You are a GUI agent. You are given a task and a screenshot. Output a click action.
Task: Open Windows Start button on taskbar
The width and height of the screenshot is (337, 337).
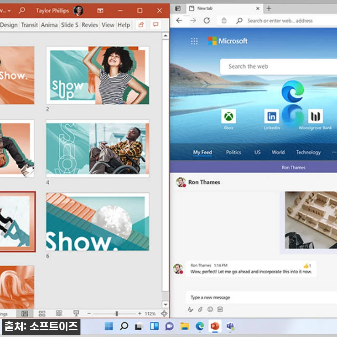point(109,326)
